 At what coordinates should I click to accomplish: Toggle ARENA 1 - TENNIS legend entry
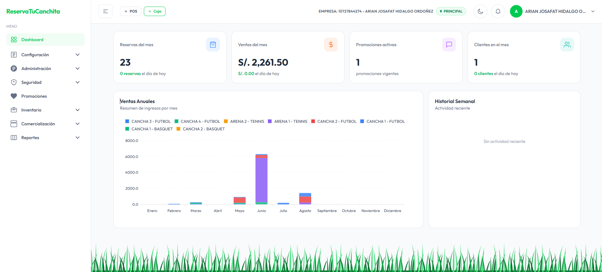[x=288, y=121]
